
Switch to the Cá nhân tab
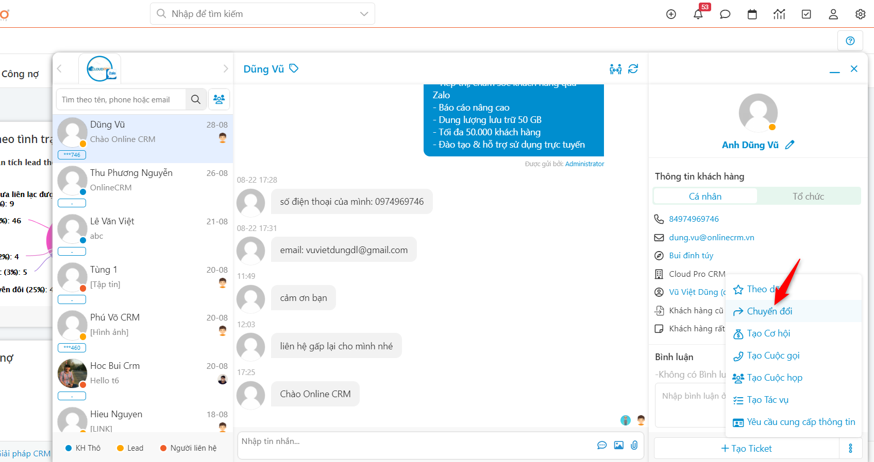[705, 196]
